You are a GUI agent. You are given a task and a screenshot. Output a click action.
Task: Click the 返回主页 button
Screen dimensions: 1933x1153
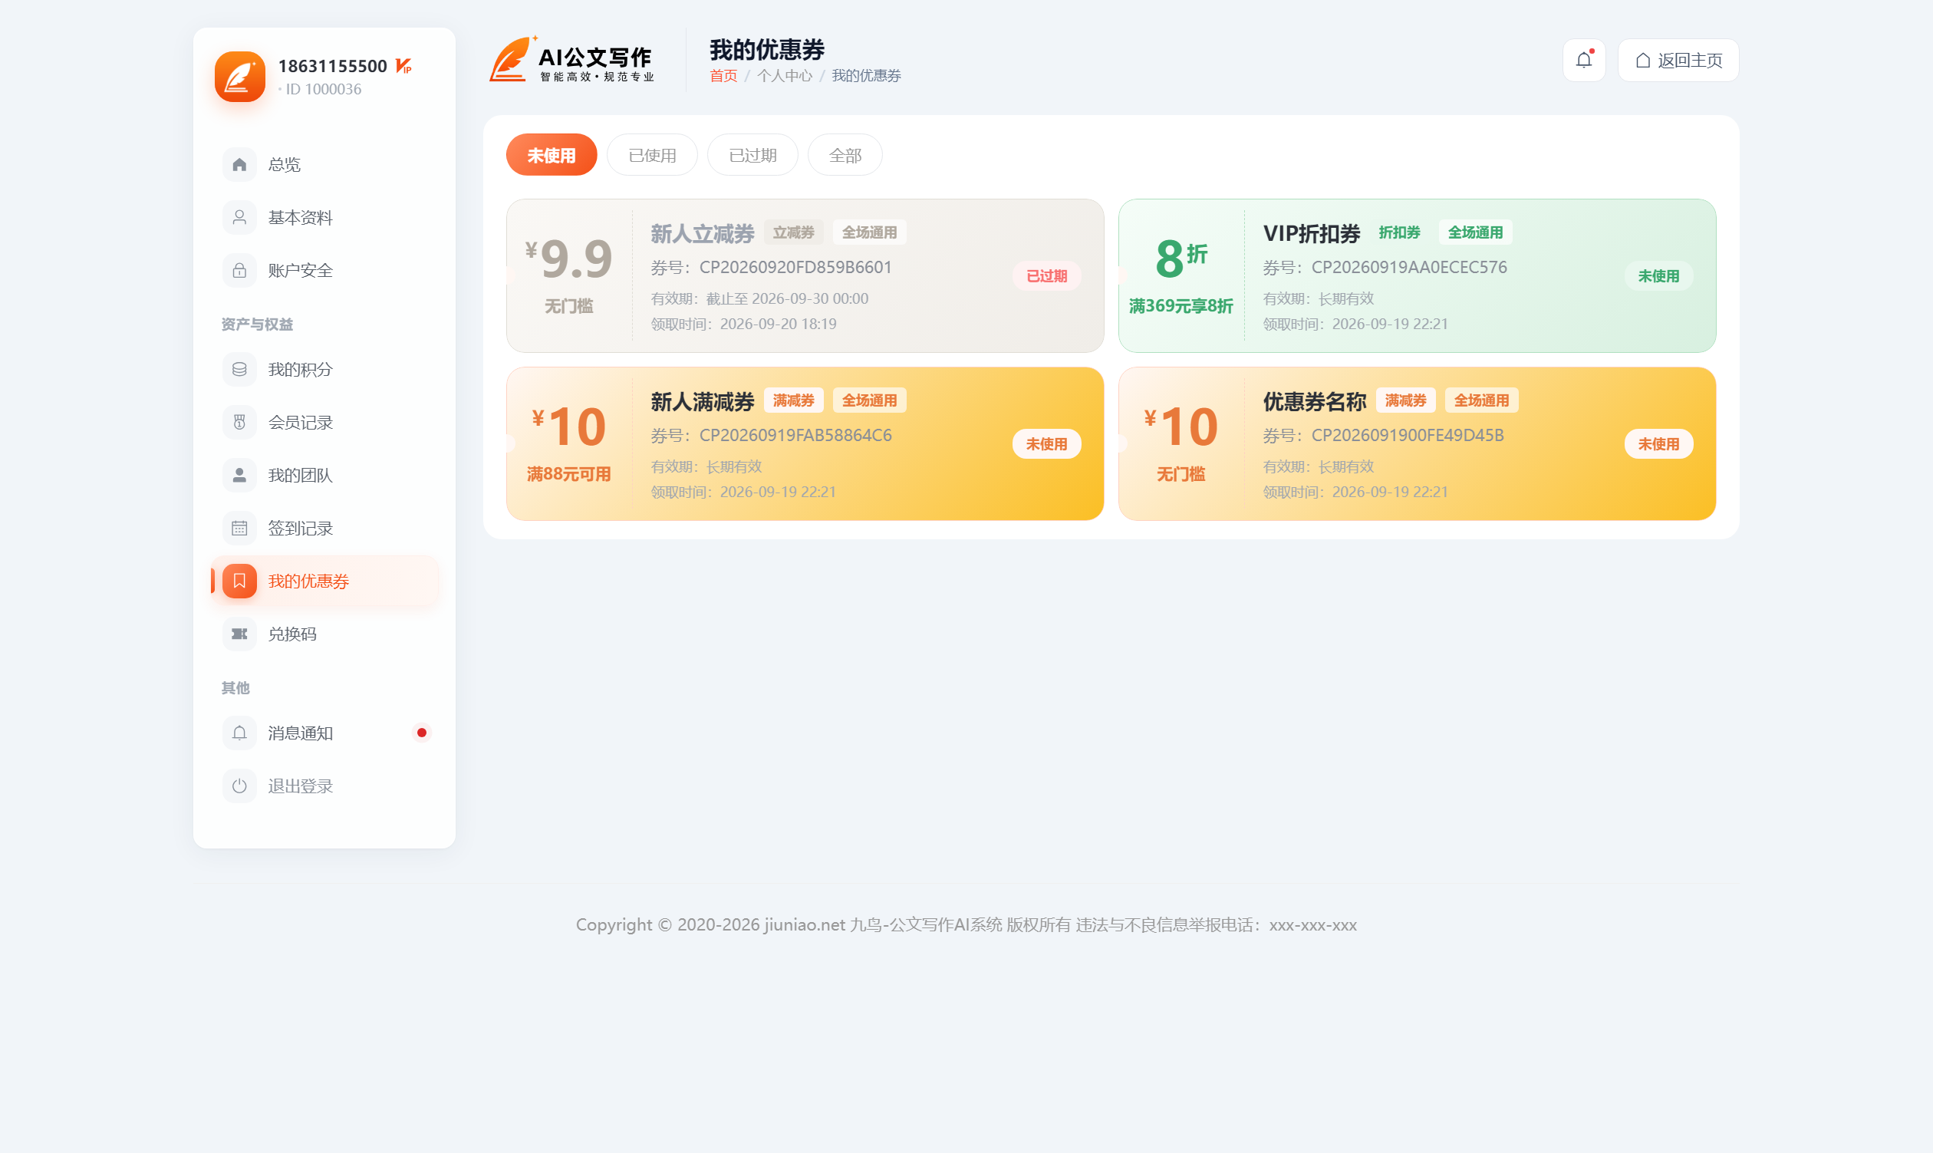click(x=1678, y=60)
